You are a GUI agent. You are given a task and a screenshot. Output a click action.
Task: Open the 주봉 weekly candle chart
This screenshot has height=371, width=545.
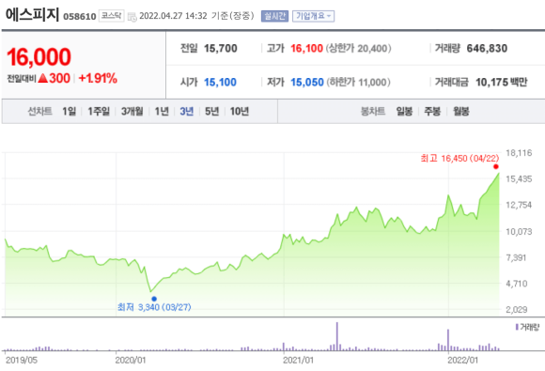(x=432, y=111)
